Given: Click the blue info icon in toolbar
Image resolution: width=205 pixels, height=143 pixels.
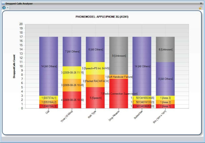Looking at the screenshot, I should [4, 7].
